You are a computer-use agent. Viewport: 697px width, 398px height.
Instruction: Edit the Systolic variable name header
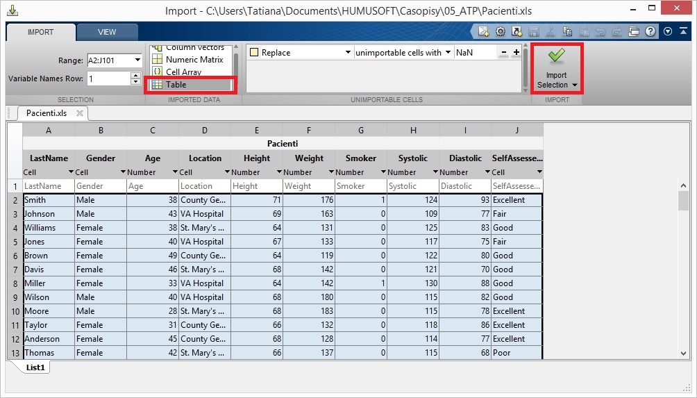[x=413, y=158]
